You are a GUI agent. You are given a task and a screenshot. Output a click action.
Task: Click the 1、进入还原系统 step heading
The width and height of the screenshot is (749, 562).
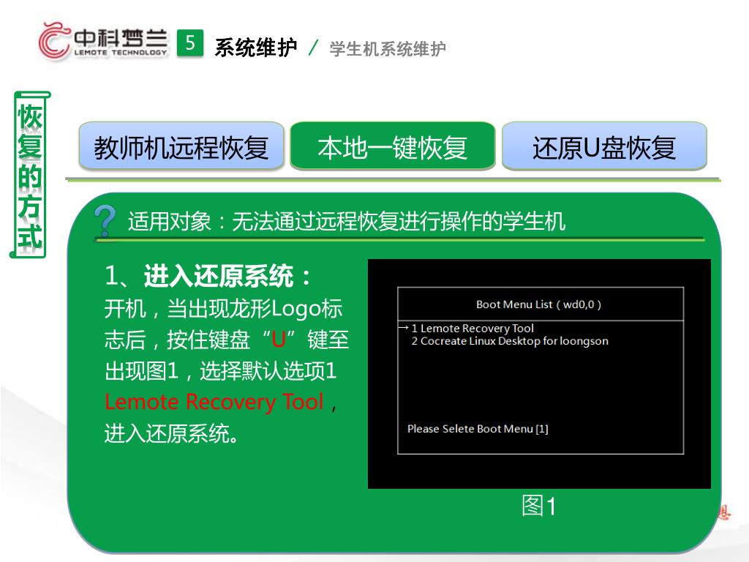pyautogui.click(x=208, y=276)
